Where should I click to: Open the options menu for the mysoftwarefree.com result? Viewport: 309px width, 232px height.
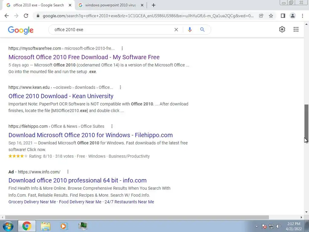tap(122, 48)
